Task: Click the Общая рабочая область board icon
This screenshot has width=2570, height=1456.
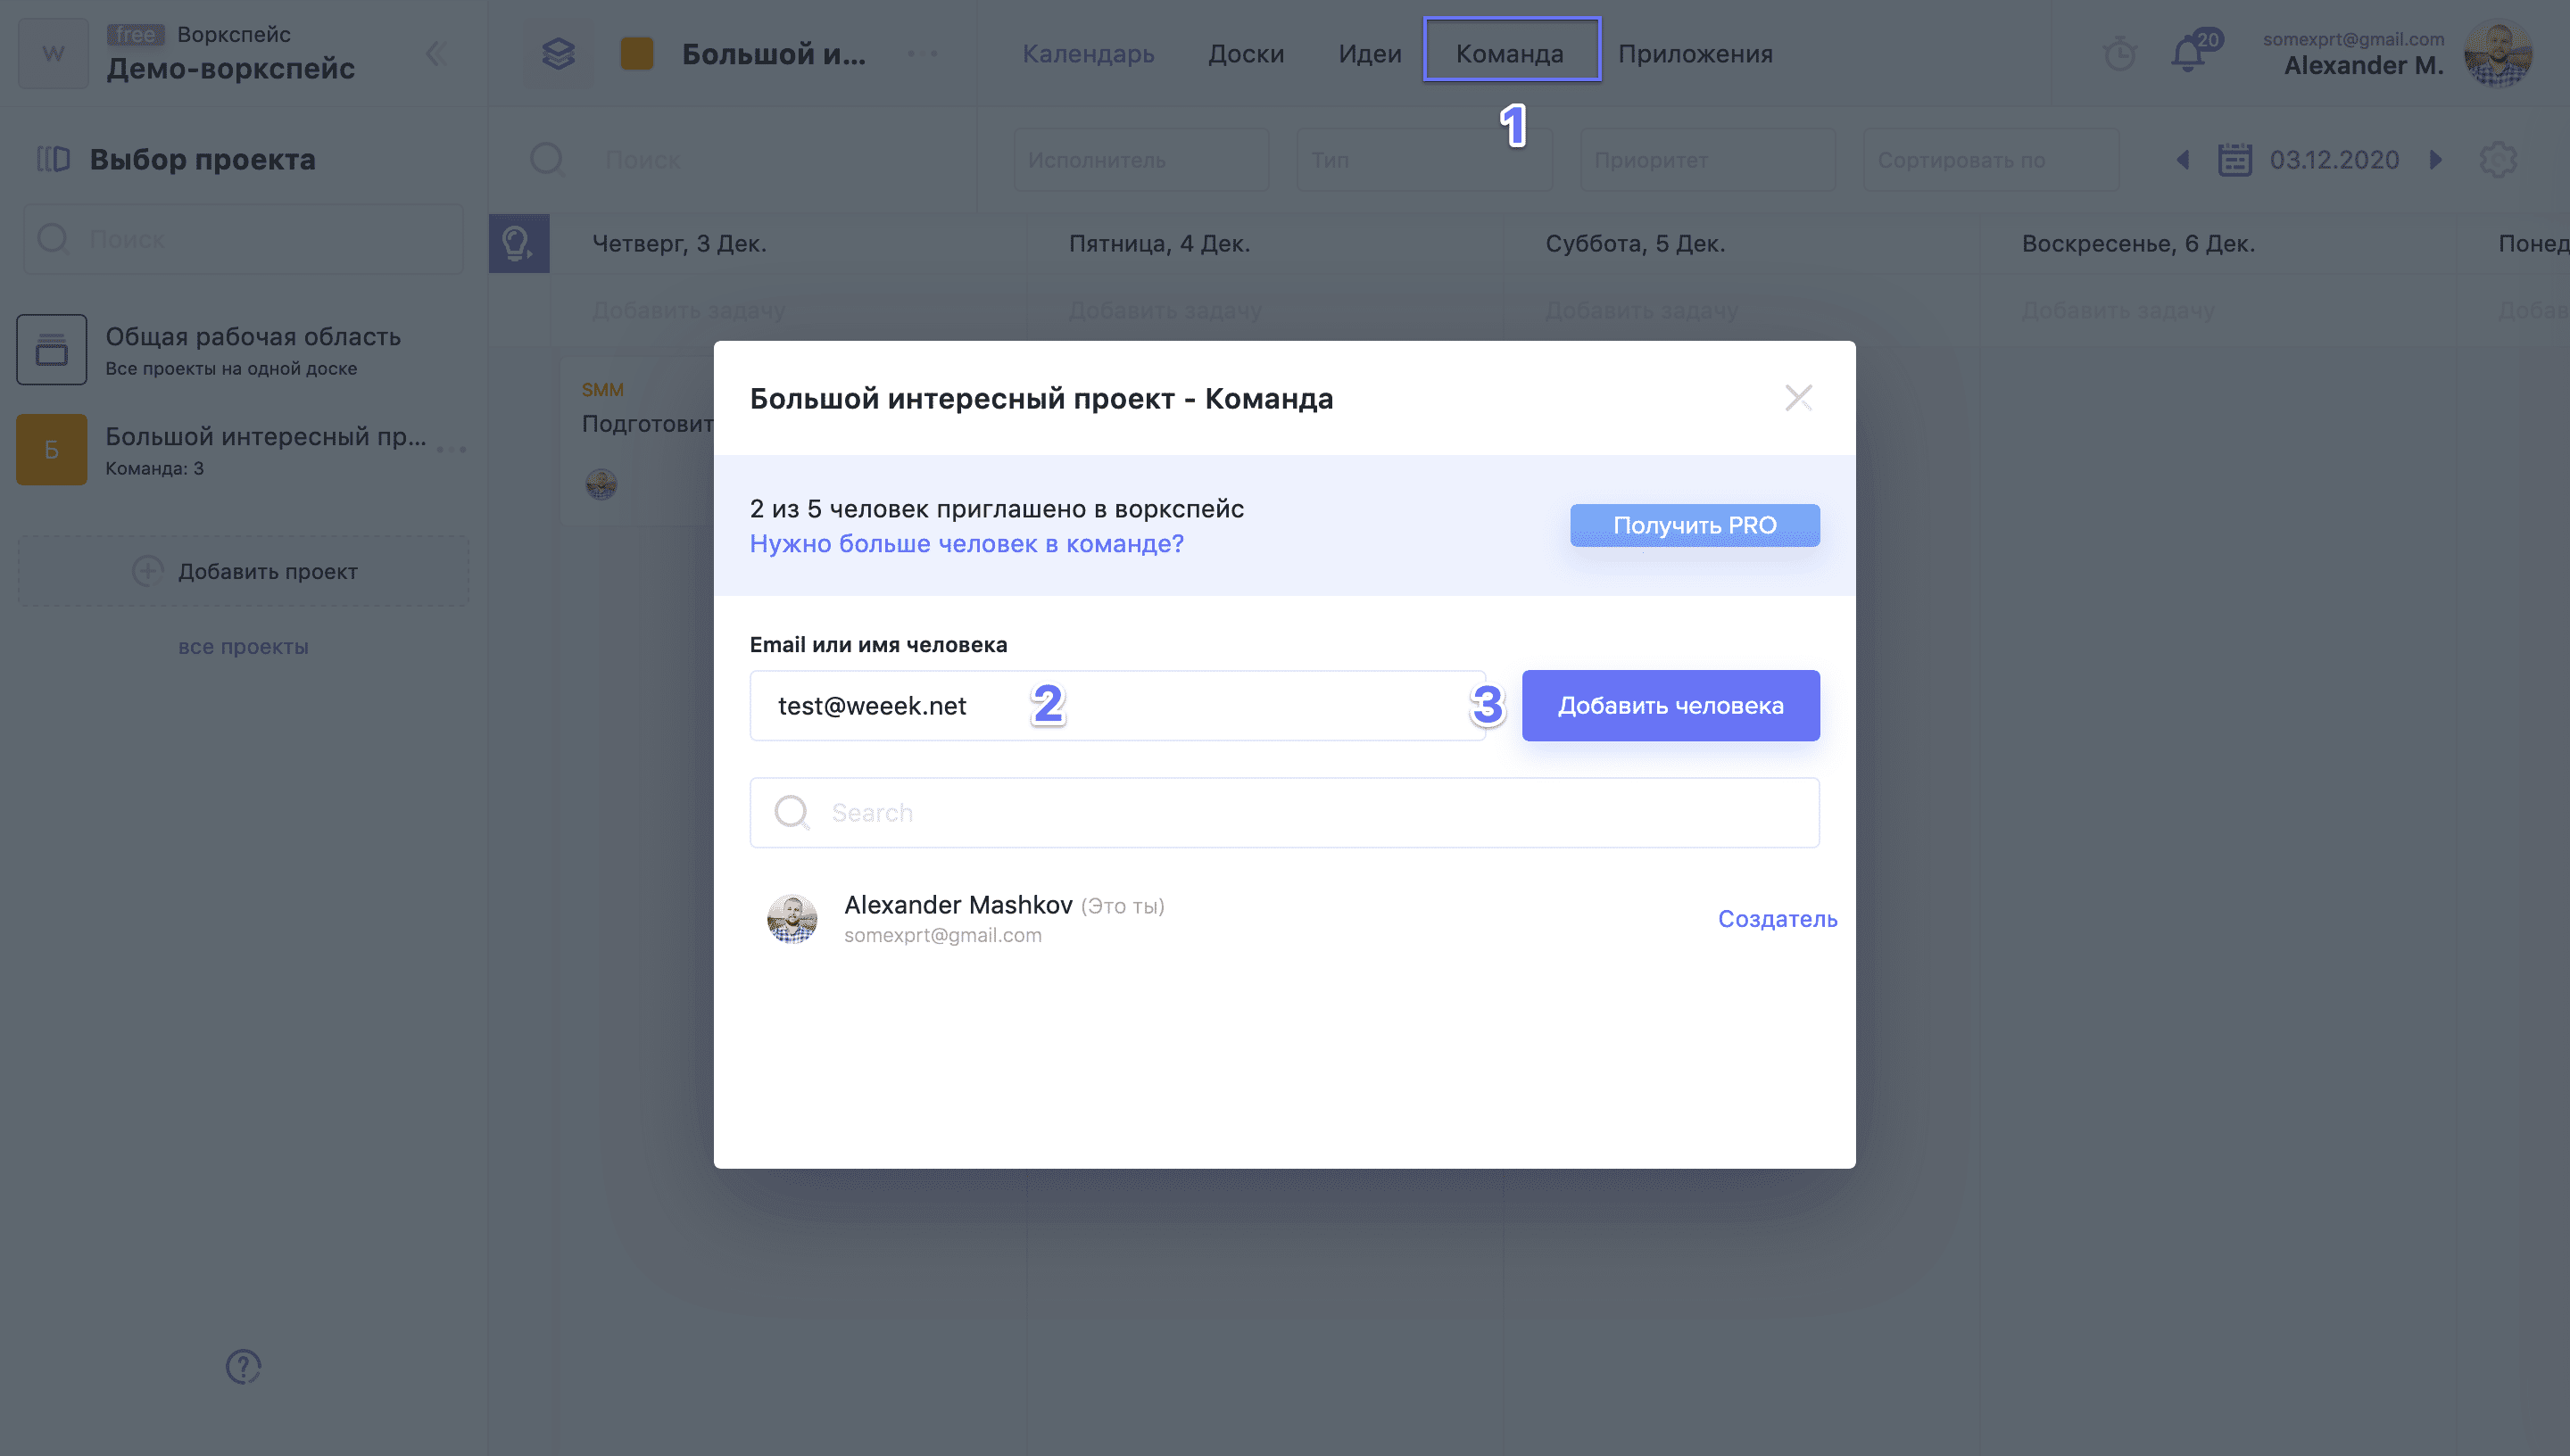Action: coord(52,350)
